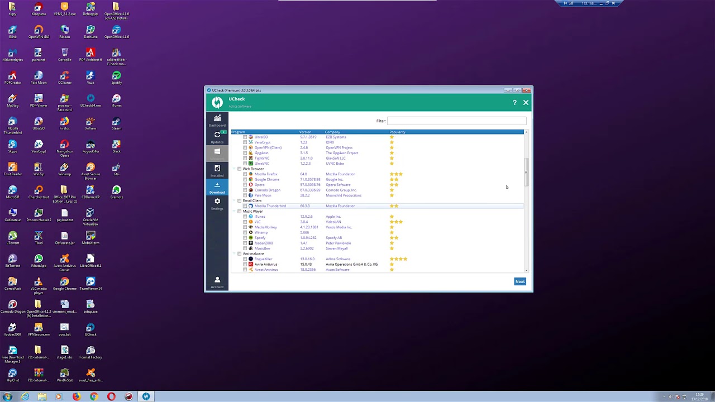The height and width of the screenshot is (402, 715).
Task: Collapse the Web Browser category
Action: click(x=234, y=169)
